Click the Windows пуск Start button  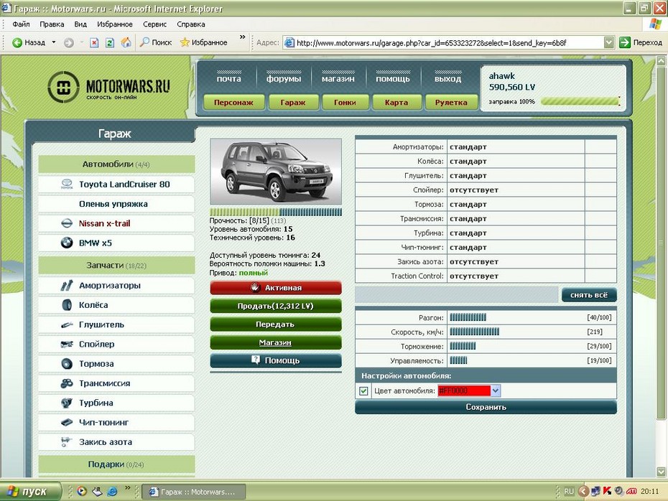(x=27, y=492)
